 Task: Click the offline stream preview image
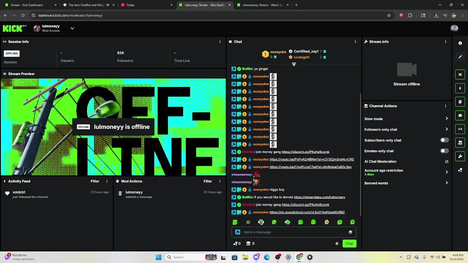(x=113, y=127)
